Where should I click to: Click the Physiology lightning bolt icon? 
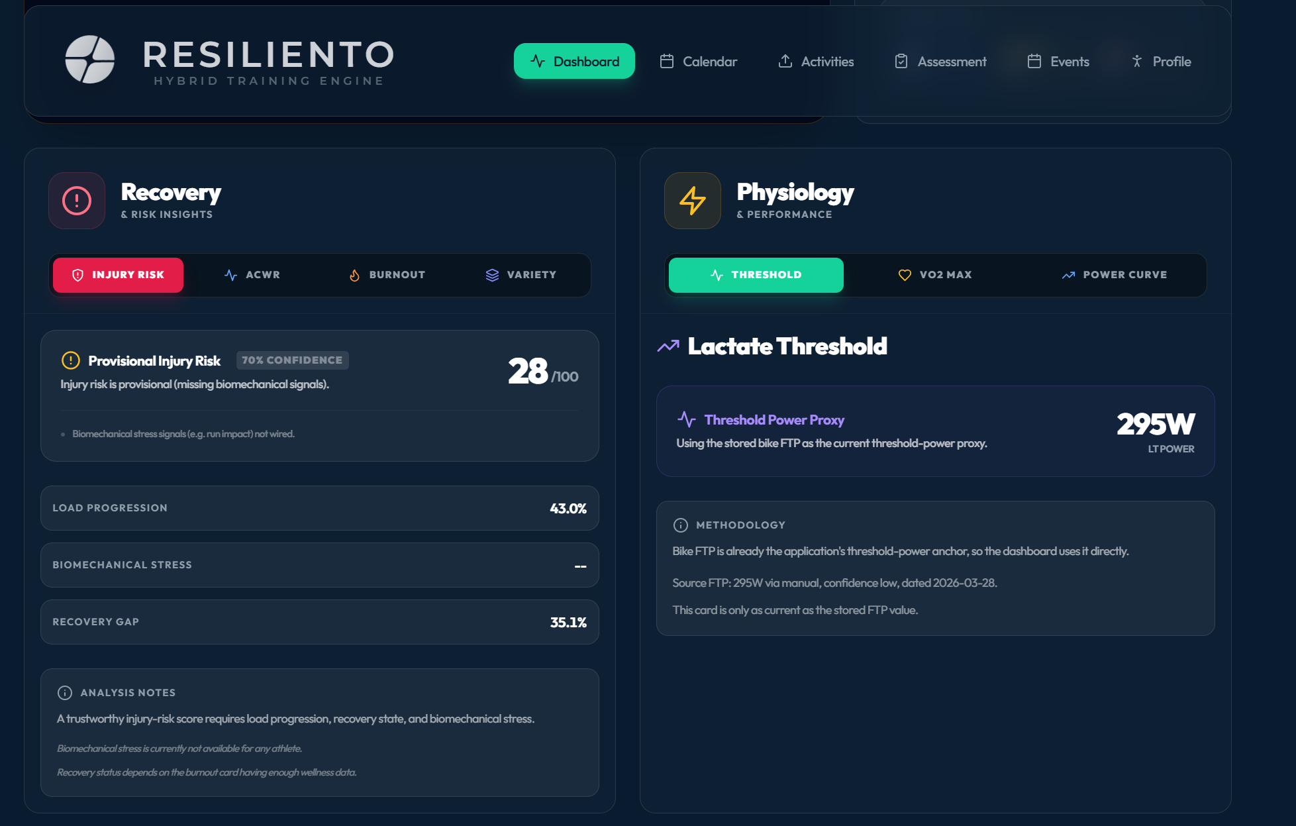pos(693,201)
